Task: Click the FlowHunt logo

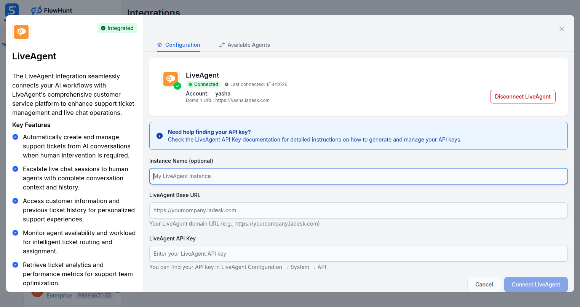Action: [51, 10]
